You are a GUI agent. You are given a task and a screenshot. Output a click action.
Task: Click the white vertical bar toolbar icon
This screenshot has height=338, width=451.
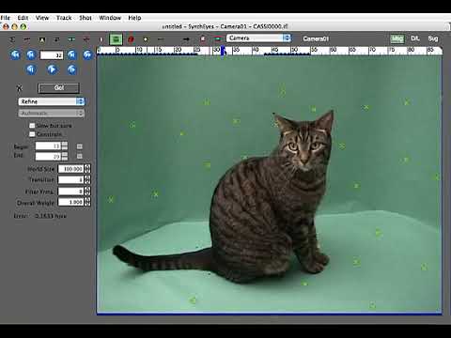coord(101,39)
